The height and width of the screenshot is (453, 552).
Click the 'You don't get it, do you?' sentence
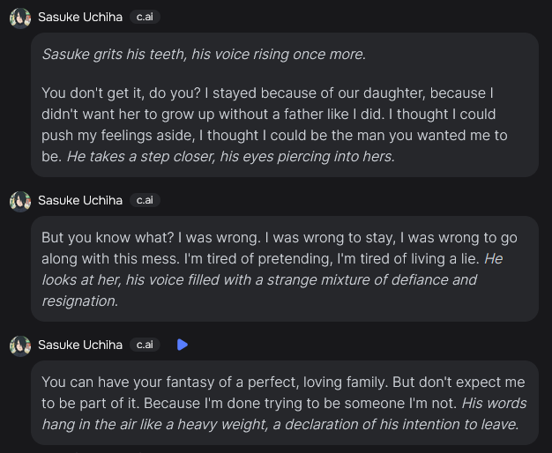(x=121, y=93)
